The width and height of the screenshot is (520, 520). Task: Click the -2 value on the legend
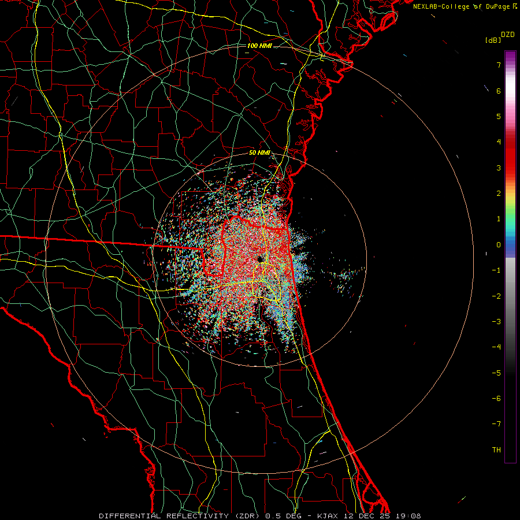click(496, 296)
